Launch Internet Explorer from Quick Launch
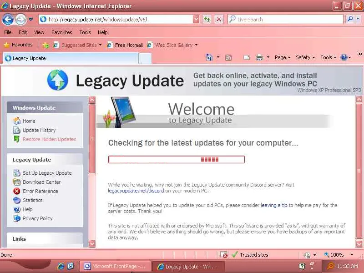Viewport: 364px width, 273px height. point(61,266)
